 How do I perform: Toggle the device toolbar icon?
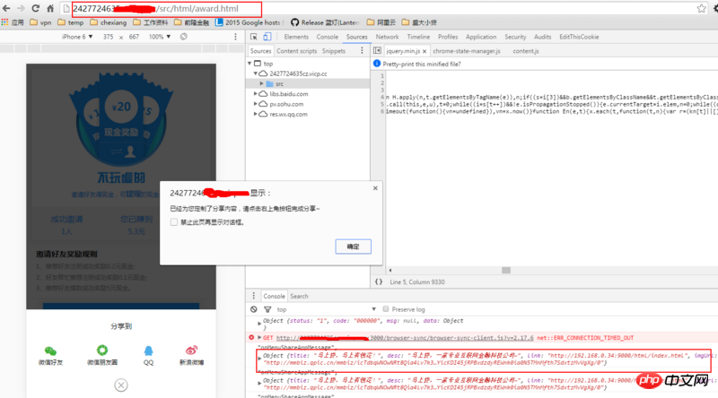(x=267, y=37)
